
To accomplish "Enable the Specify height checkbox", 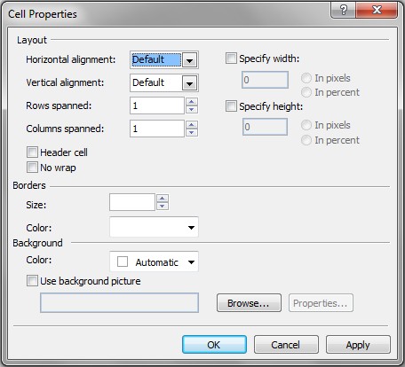I will [x=231, y=105].
